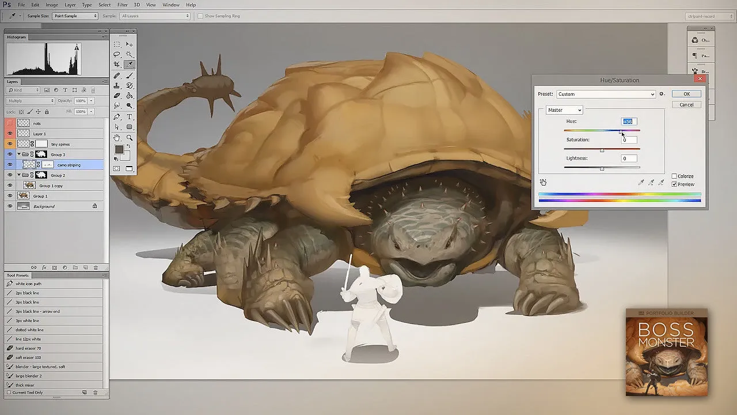Hide the camo striping layer
Image resolution: width=737 pixels, height=415 pixels.
(10, 165)
